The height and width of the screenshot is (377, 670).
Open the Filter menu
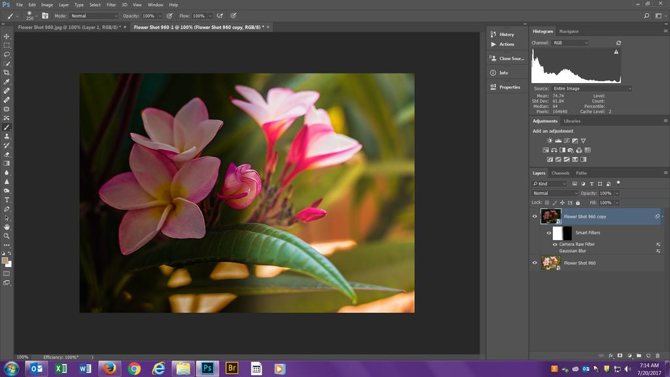click(x=111, y=5)
